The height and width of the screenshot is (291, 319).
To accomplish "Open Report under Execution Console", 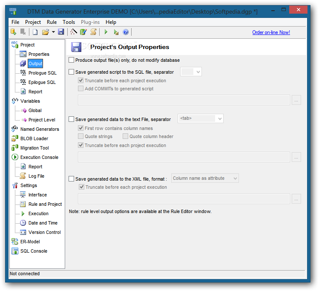I will [x=35, y=167].
